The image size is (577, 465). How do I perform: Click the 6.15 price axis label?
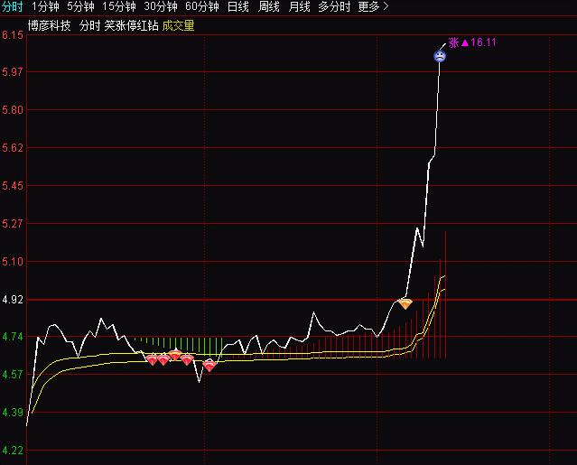coord(13,35)
